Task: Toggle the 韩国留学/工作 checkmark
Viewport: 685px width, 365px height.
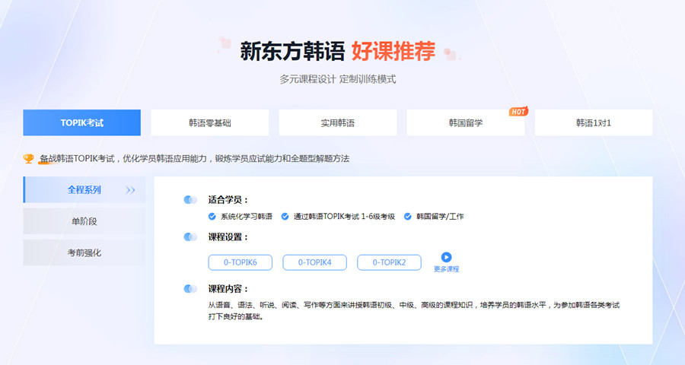Action: pos(407,216)
